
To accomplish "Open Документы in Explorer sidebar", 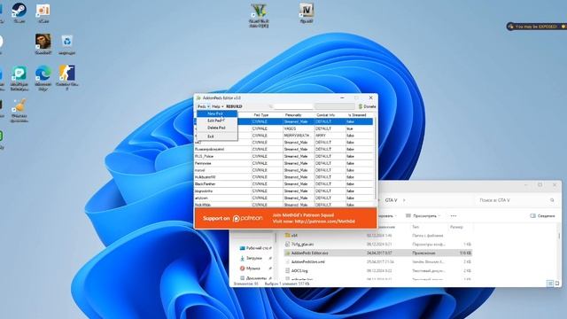I will pos(255,278).
